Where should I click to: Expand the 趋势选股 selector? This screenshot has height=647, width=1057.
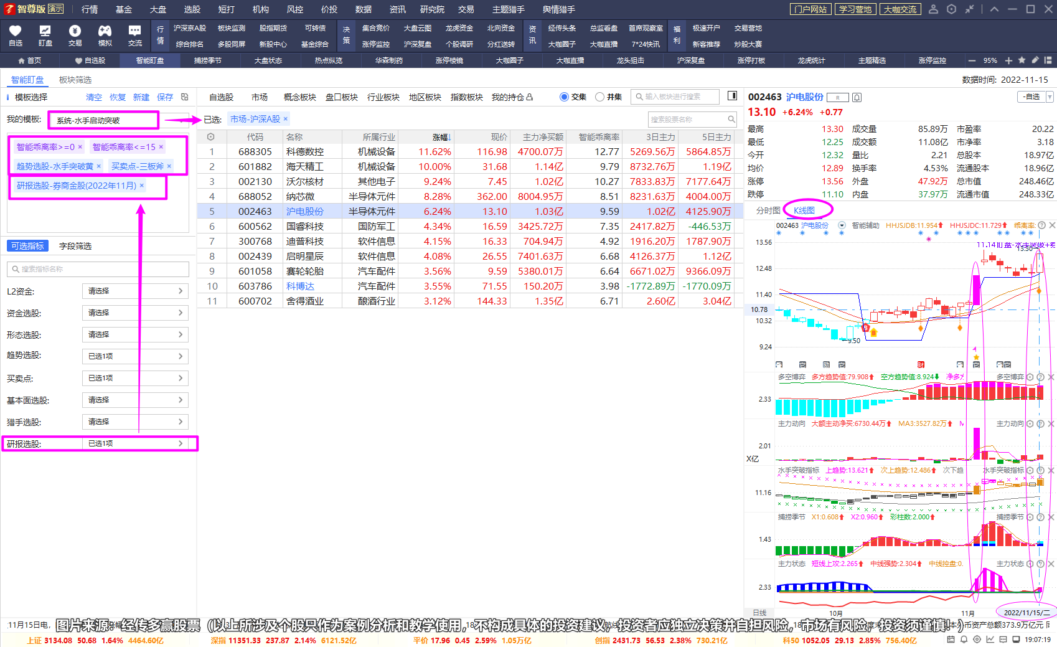point(135,356)
